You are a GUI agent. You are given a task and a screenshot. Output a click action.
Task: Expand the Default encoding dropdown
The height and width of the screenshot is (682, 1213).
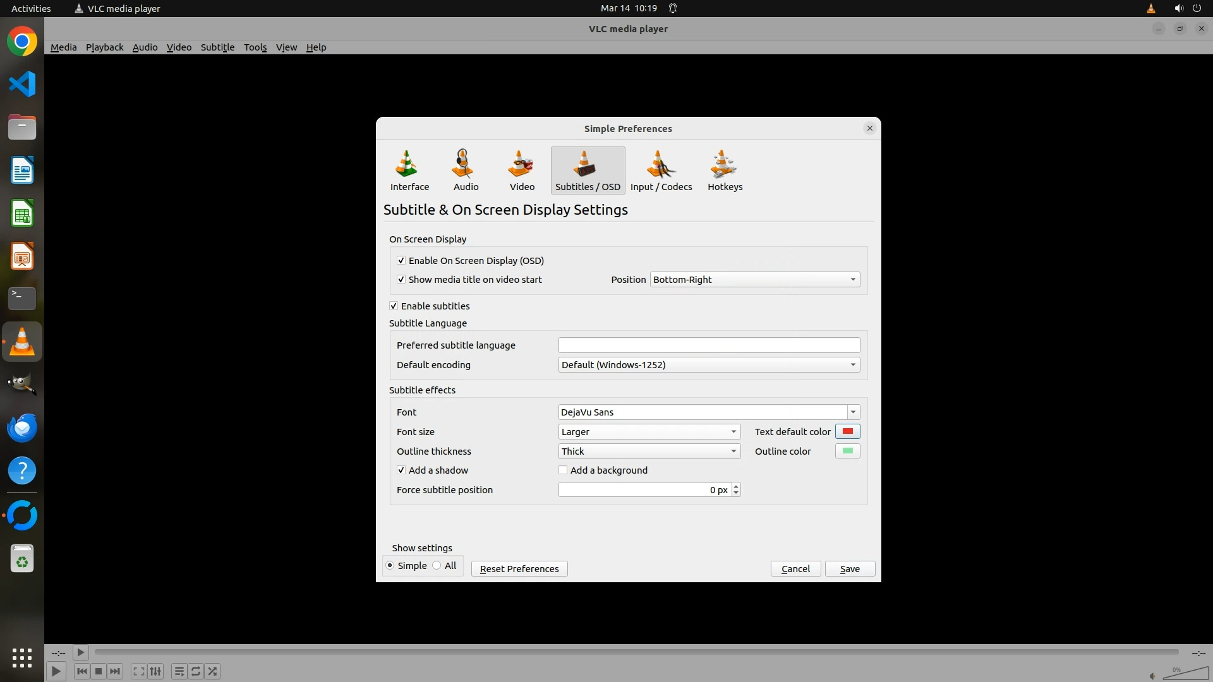pyautogui.click(x=708, y=365)
